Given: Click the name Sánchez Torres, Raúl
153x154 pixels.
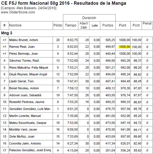Looking at the screenshot, I should click(x=24, y=61).
